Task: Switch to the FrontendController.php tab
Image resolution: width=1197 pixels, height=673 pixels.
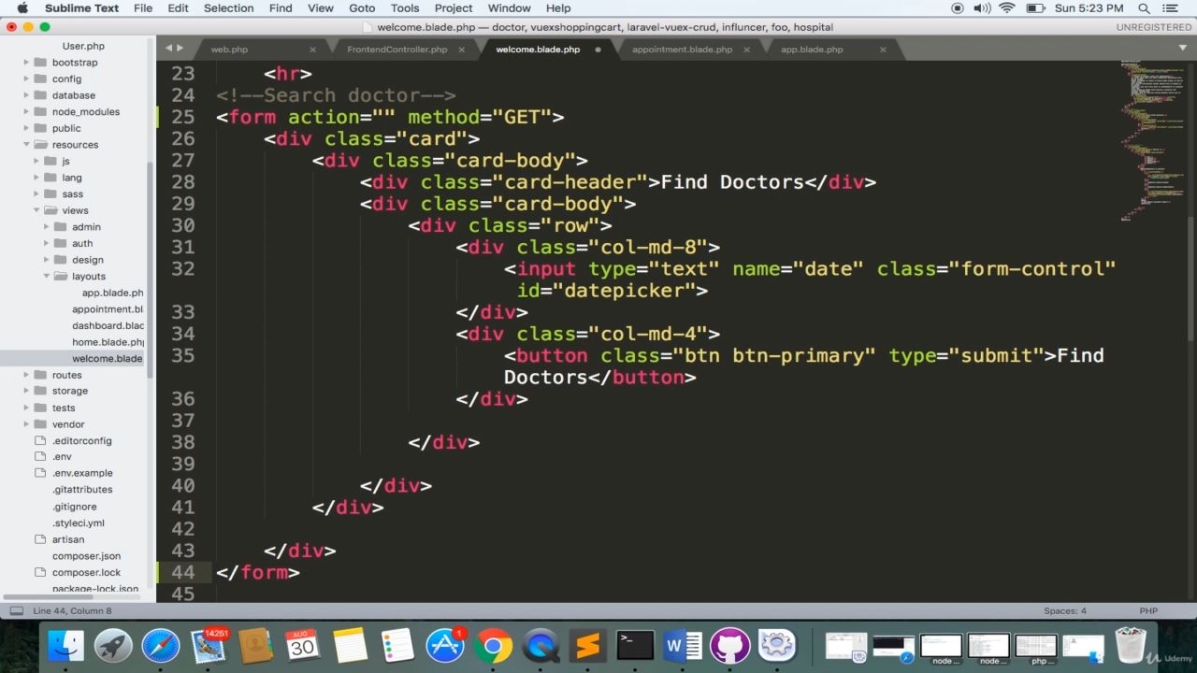Action: (x=397, y=50)
